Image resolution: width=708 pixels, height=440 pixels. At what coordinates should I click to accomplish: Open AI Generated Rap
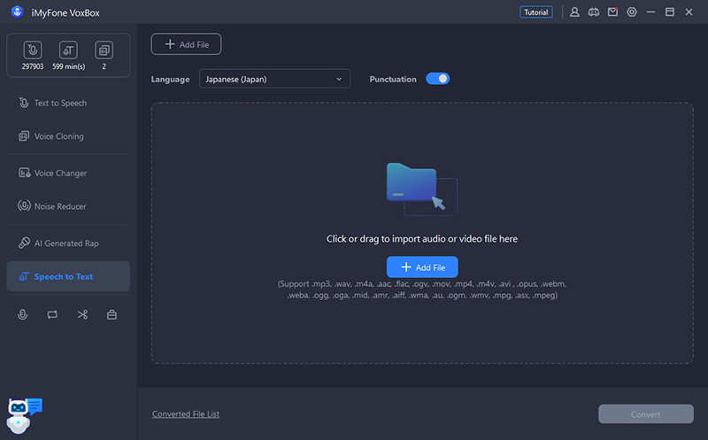(x=68, y=243)
